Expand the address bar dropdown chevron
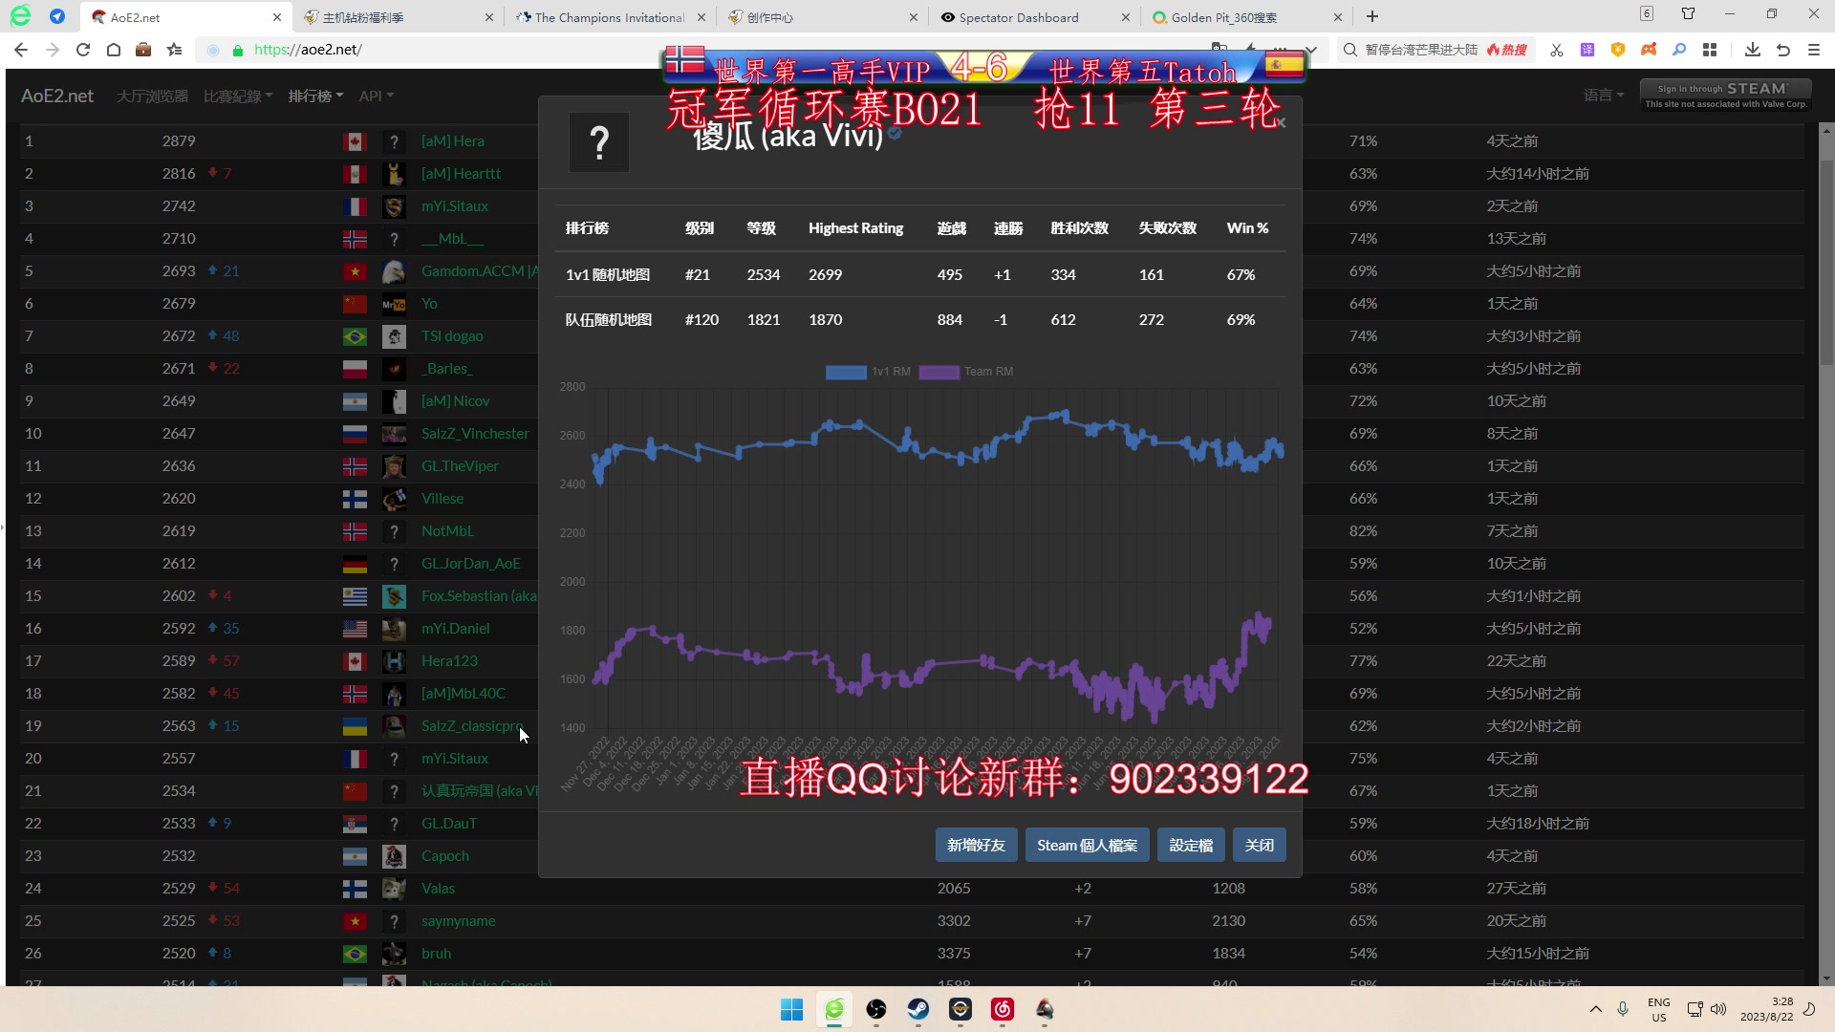 click(x=1311, y=50)
